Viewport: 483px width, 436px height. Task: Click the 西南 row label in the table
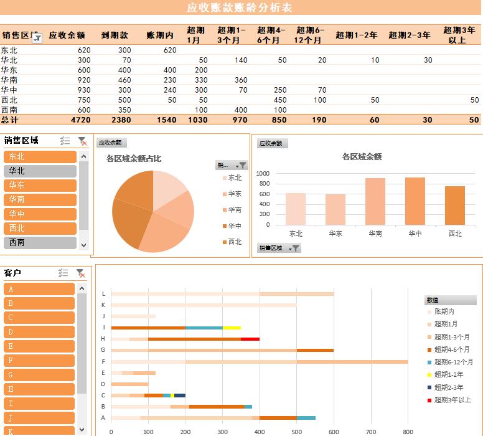click(9, 110)
